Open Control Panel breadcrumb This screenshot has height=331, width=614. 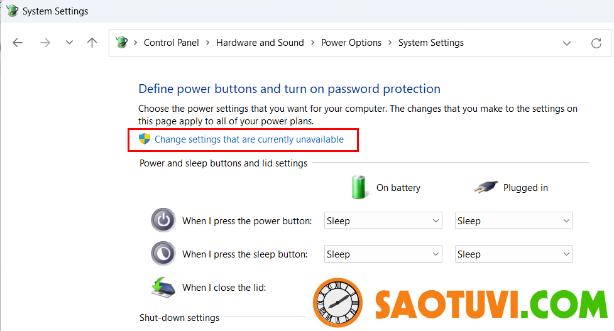pyautogui.click(x=171, y=43)
